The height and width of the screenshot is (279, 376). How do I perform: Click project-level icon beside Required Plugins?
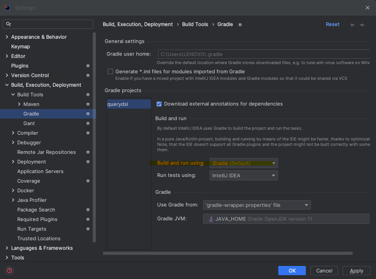(88, 220)
